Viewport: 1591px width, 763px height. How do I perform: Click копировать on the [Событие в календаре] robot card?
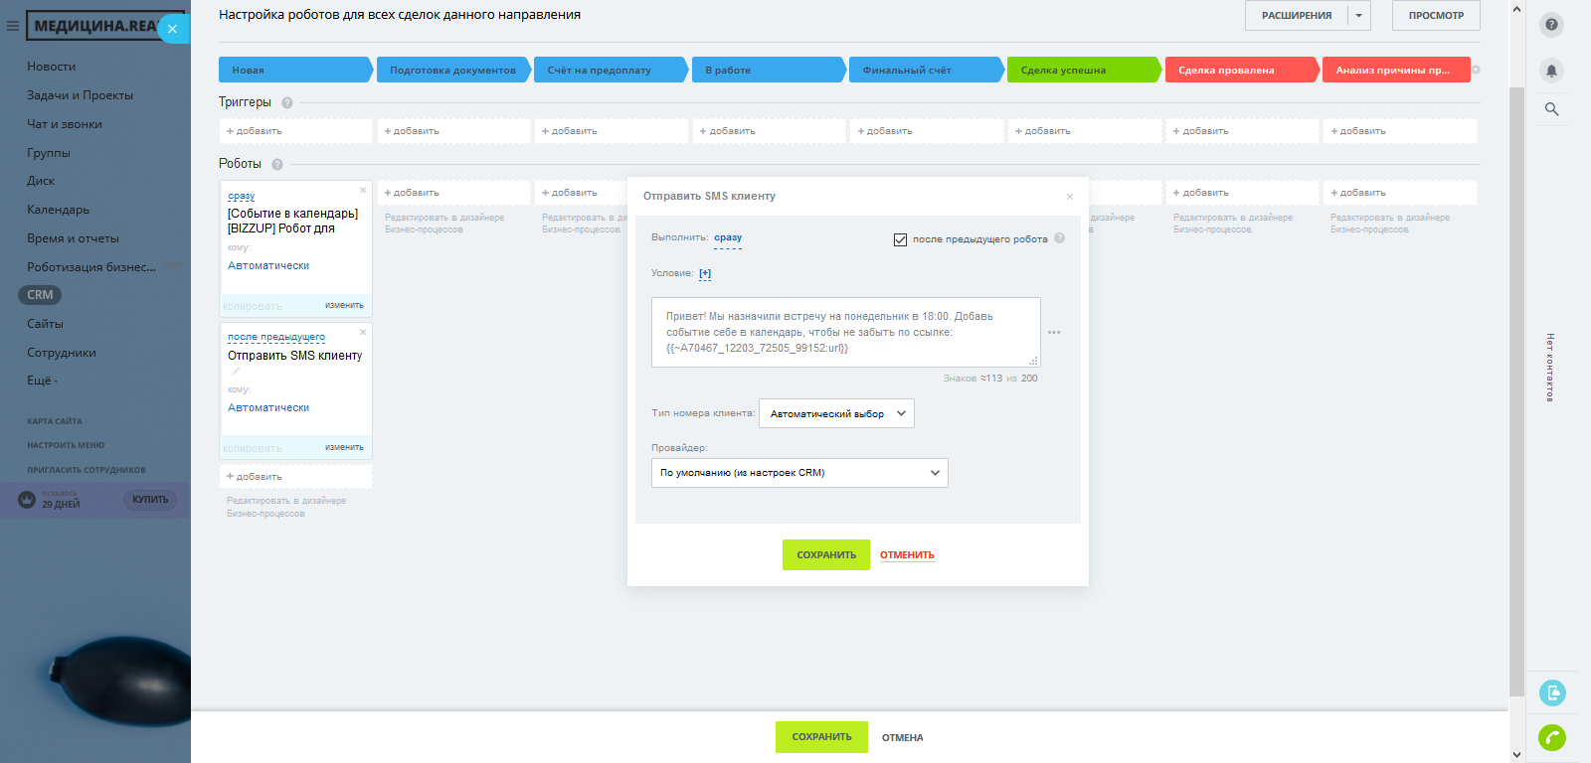coord(253,306)
